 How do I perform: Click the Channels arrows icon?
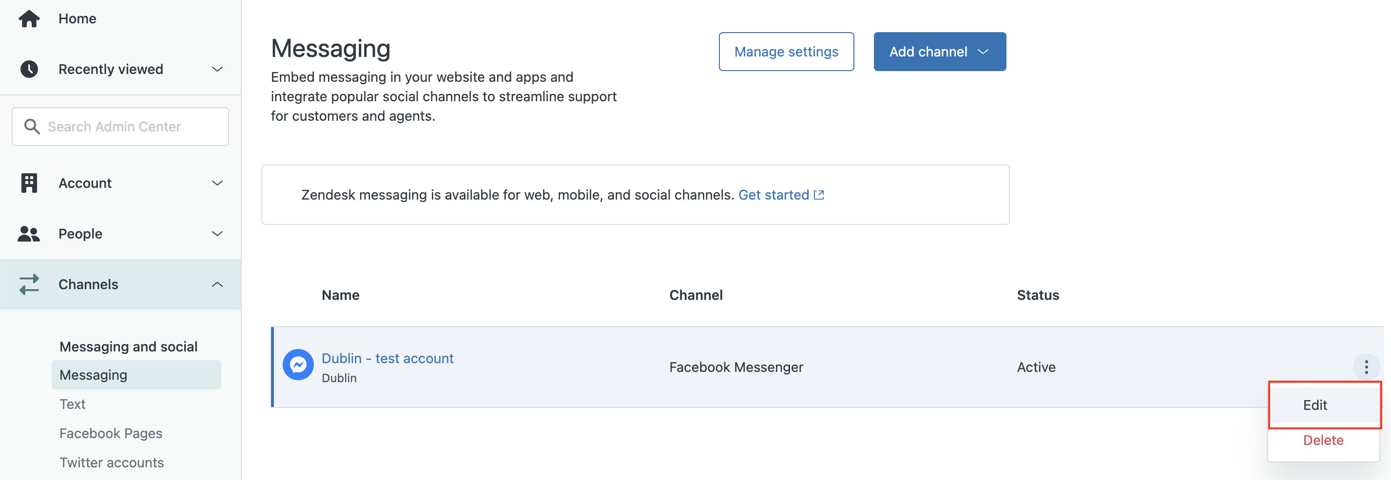click(29, 284)
